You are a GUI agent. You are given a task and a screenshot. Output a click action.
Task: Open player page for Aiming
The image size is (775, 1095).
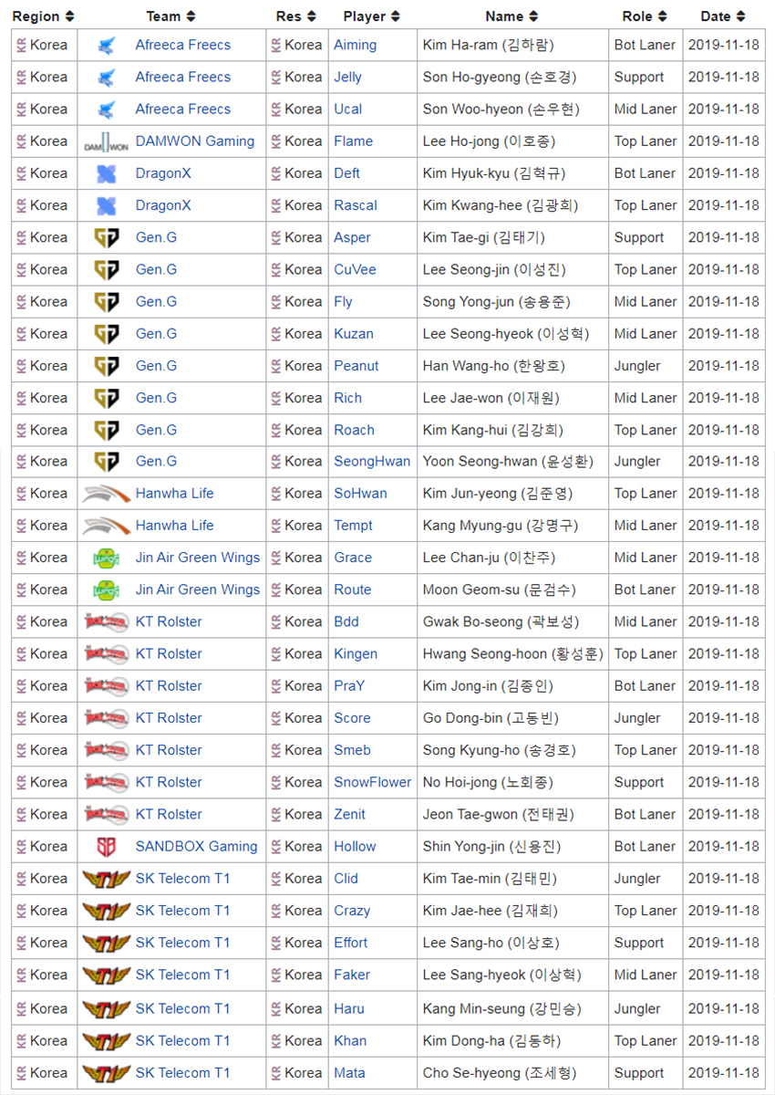pos(355,45)
